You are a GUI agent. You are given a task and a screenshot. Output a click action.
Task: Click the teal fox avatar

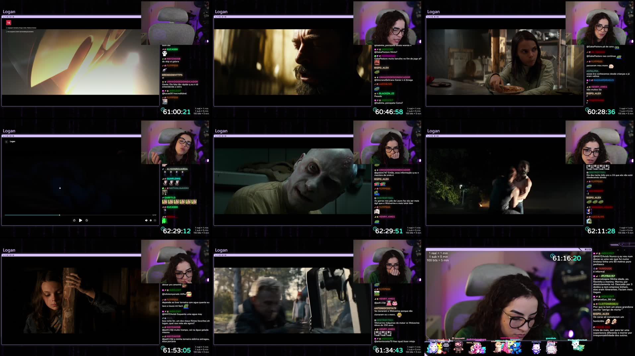[578, 346]
